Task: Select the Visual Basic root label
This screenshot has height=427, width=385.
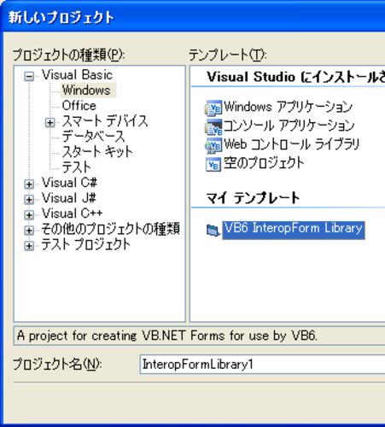Action: point(77,75)
